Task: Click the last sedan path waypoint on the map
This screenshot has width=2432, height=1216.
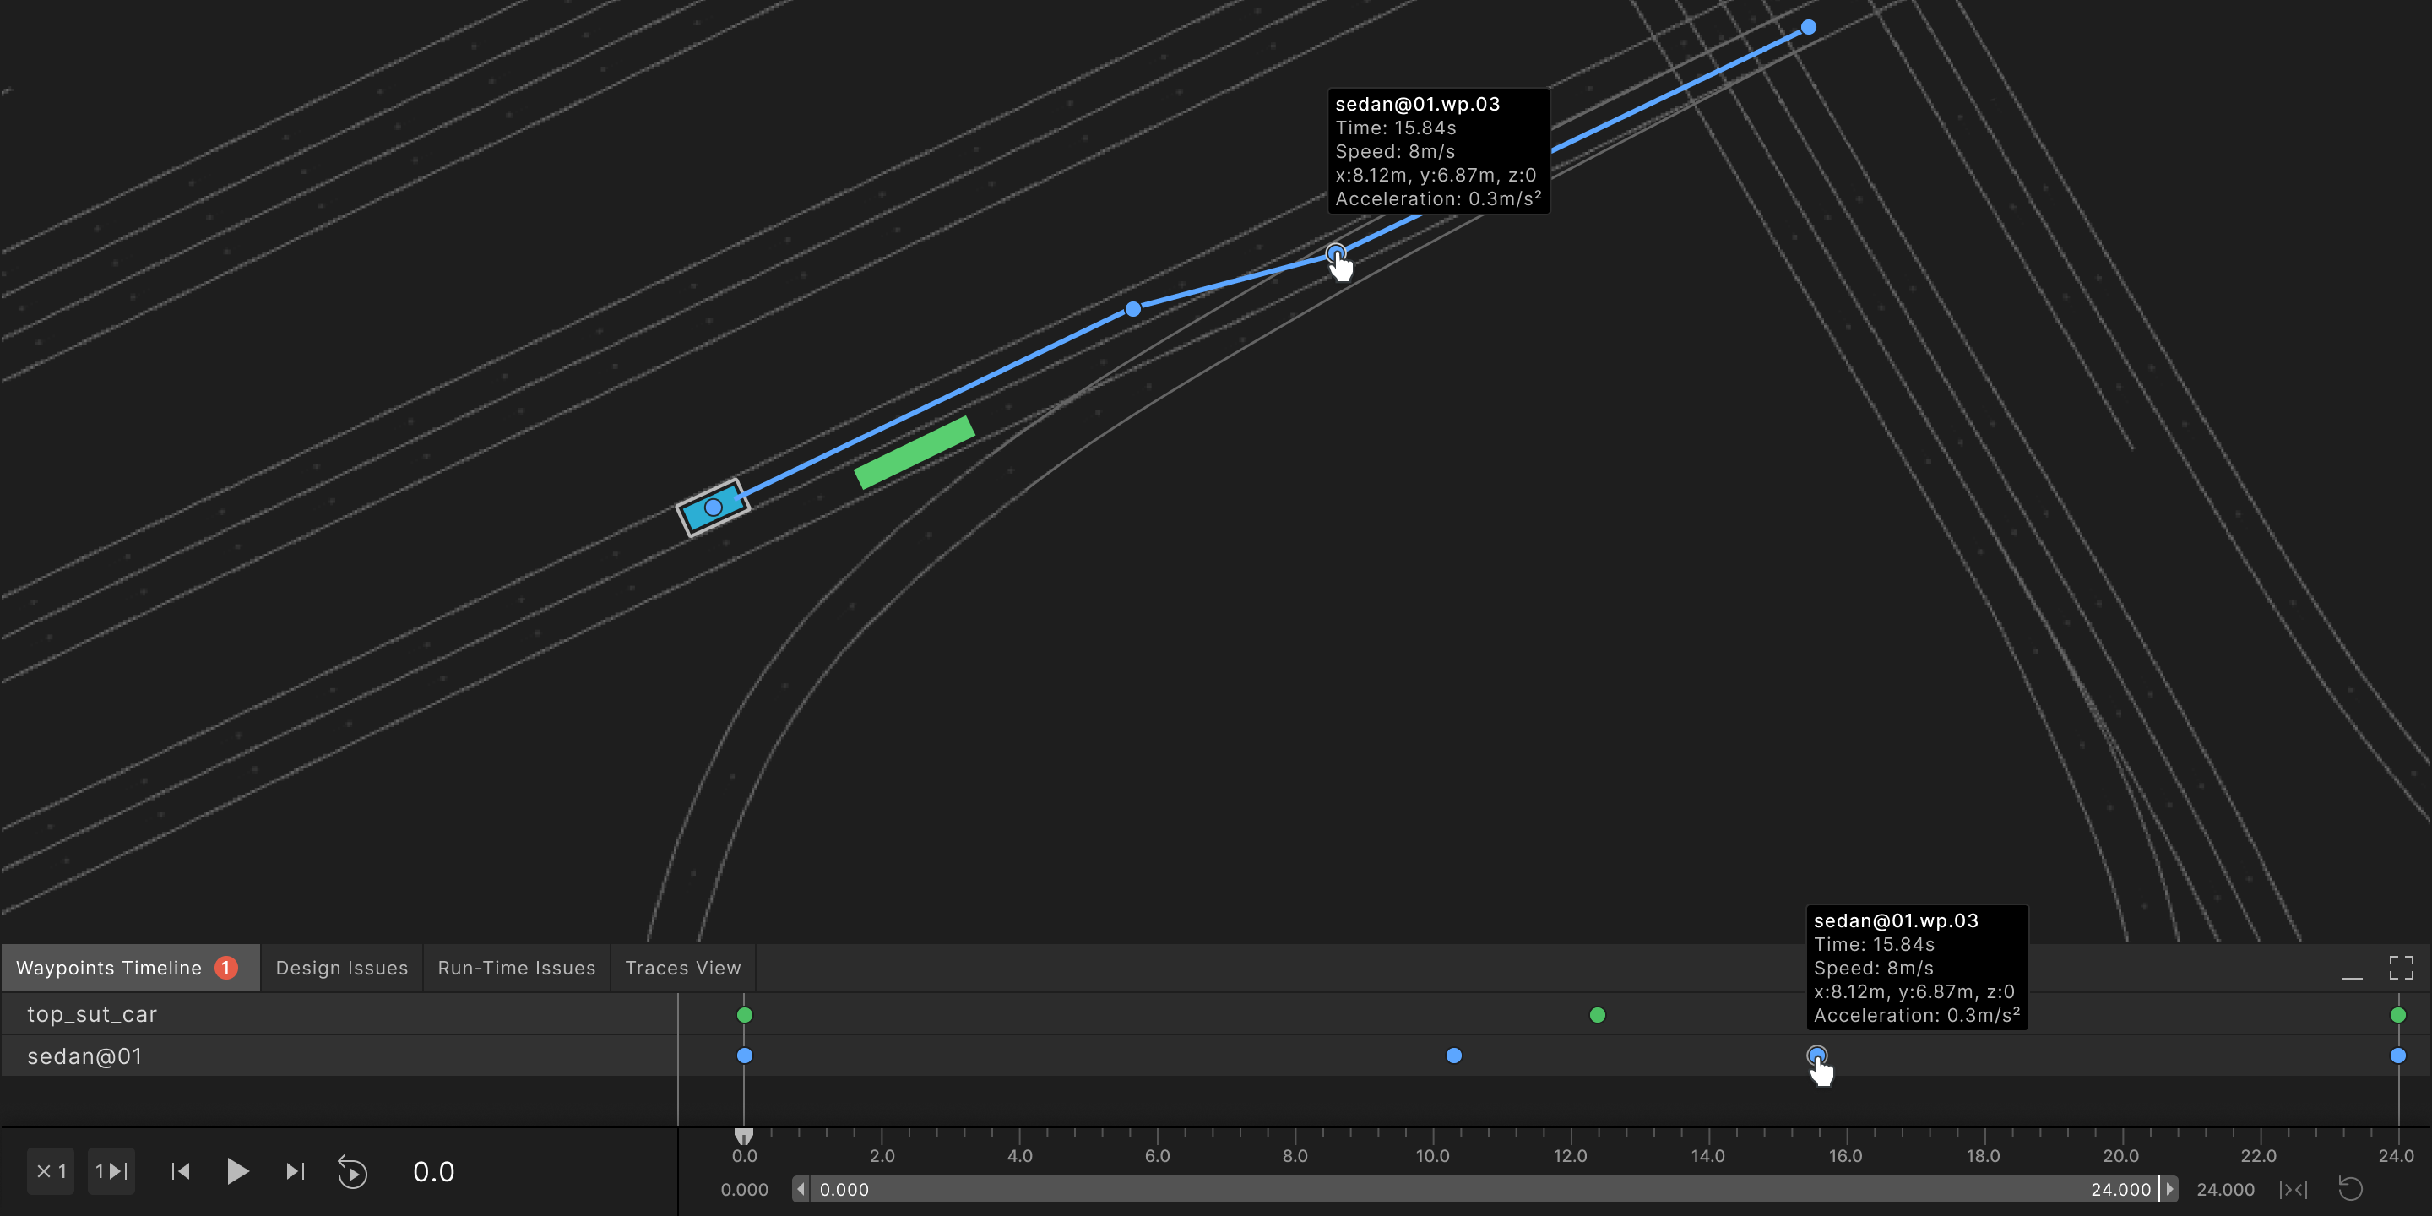Action: [1808, 27]
